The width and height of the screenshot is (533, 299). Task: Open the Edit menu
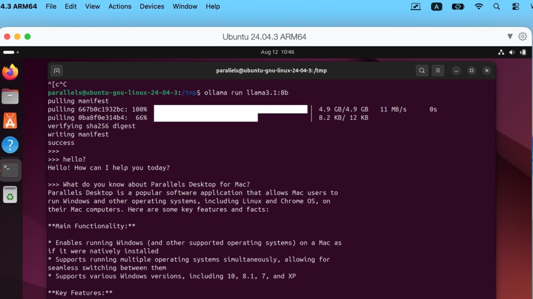[71, 7]
